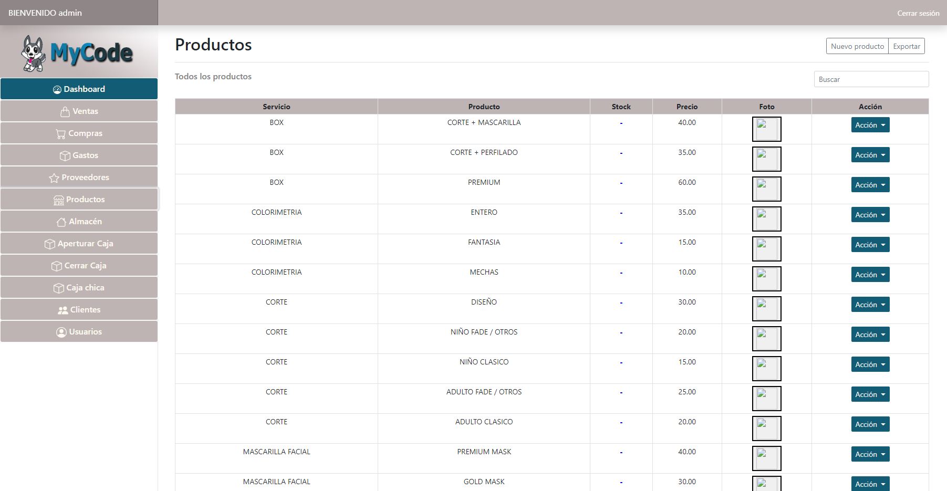Open Acción dropdown for MECHAS product

pos(870,275)
